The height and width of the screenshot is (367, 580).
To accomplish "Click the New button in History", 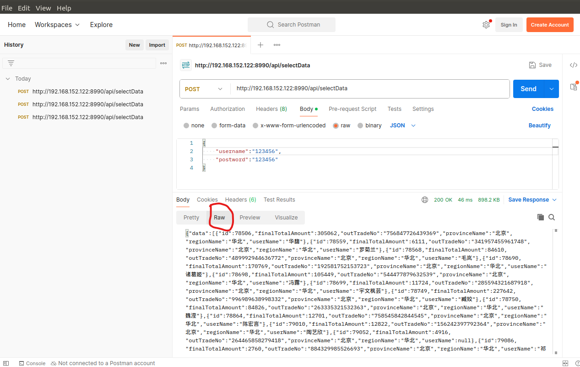I will (134, 45).
